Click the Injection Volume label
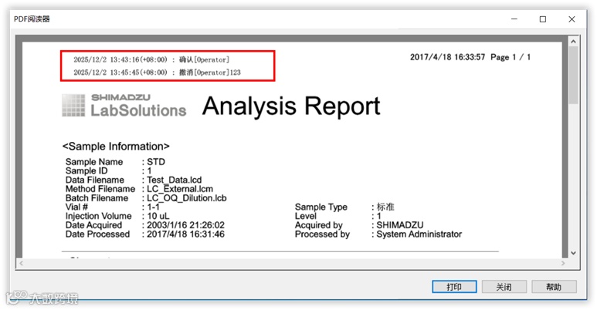 point(99,216)
